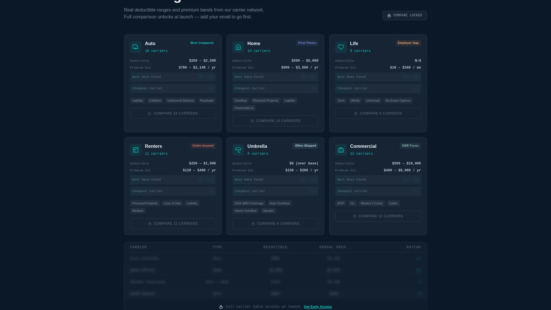Click Cheapest Carrier row in Commercial card
Viewport: 551px width, 310px height.
click(378, 191)
